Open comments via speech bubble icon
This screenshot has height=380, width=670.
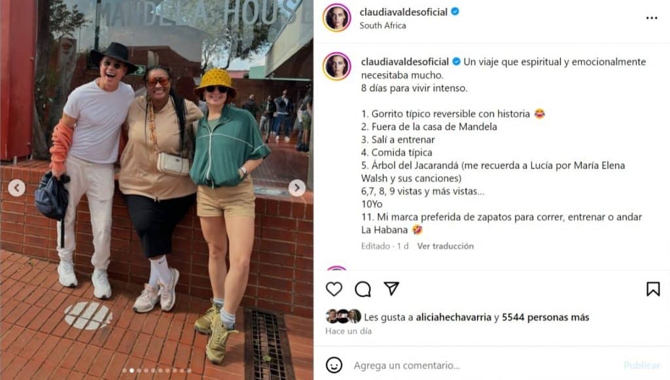pyautogui.click(x=362, y=289)
